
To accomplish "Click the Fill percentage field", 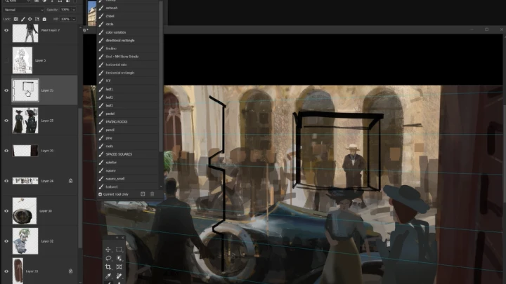I will pyautogui.click(x=65, y=19).
